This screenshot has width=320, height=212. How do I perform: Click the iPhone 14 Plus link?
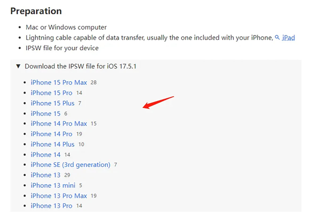click(x=52, y=144)
